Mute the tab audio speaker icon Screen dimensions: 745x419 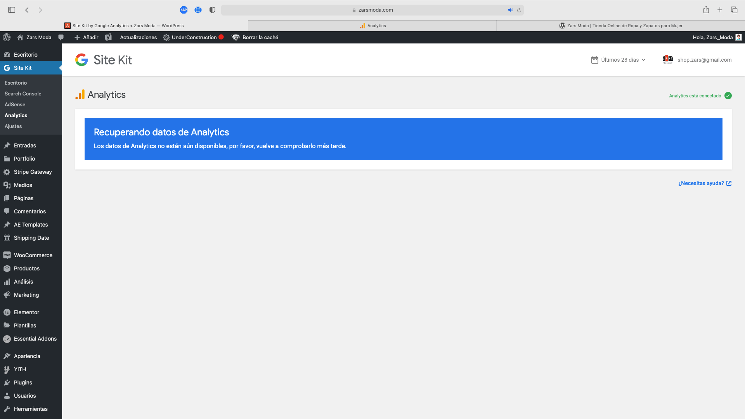click(510, 10)
